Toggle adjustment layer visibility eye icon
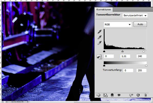This screenshot has height=103, width=153. click(119, 95)
